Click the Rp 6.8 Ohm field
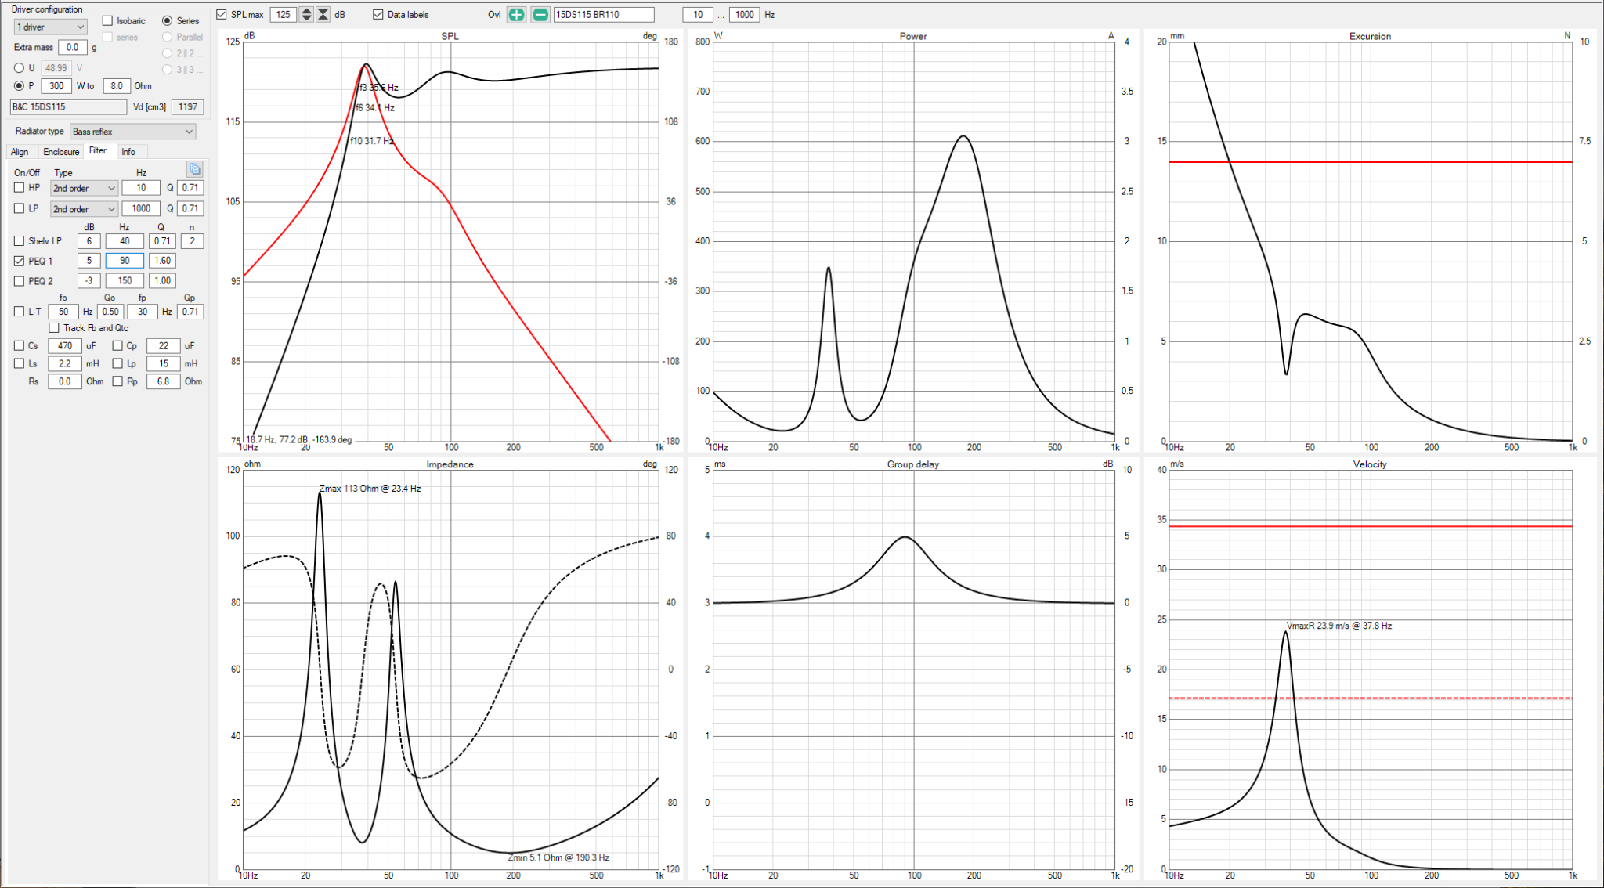1604x888 pixels. [164, 381]
